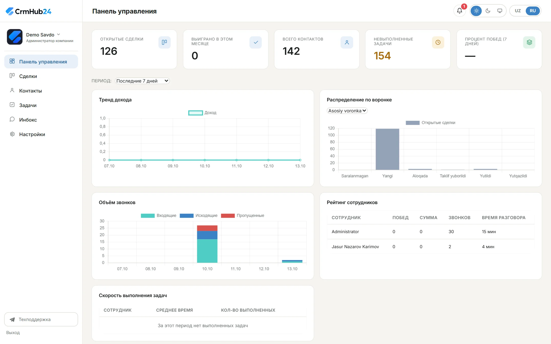
Task: Click the ВРЕМЯ РАЗГОВОРА column header
Action: click(x=504, y=218)
